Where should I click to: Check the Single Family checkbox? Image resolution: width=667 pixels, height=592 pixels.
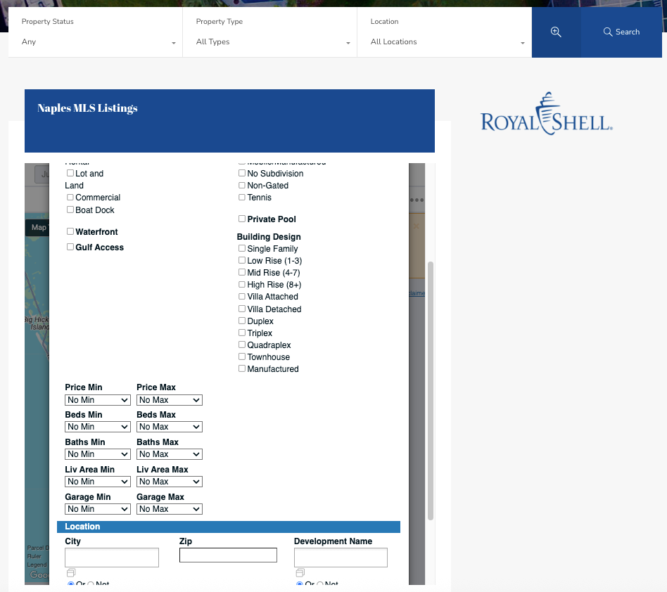(242, 248)
